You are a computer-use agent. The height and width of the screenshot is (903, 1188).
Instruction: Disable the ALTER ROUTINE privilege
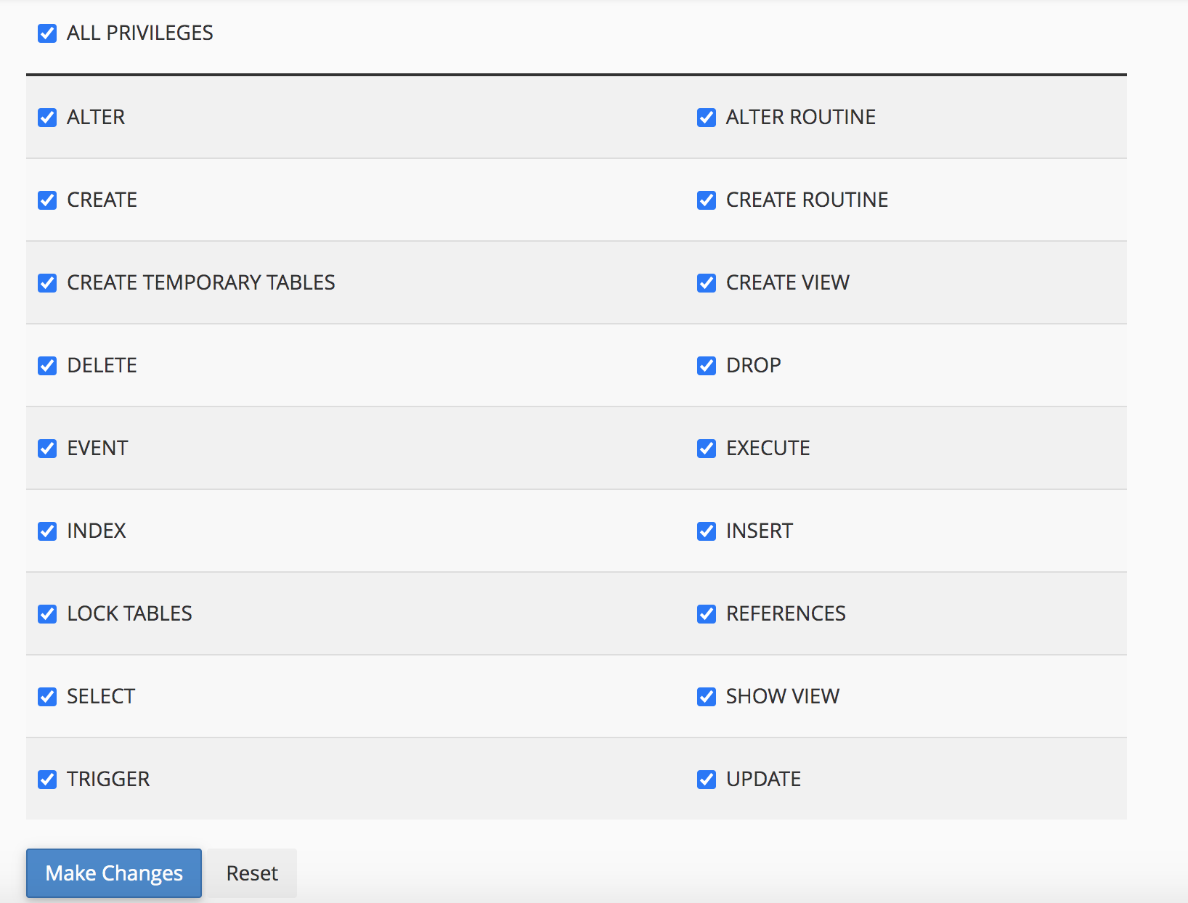(x=707, y=118)
